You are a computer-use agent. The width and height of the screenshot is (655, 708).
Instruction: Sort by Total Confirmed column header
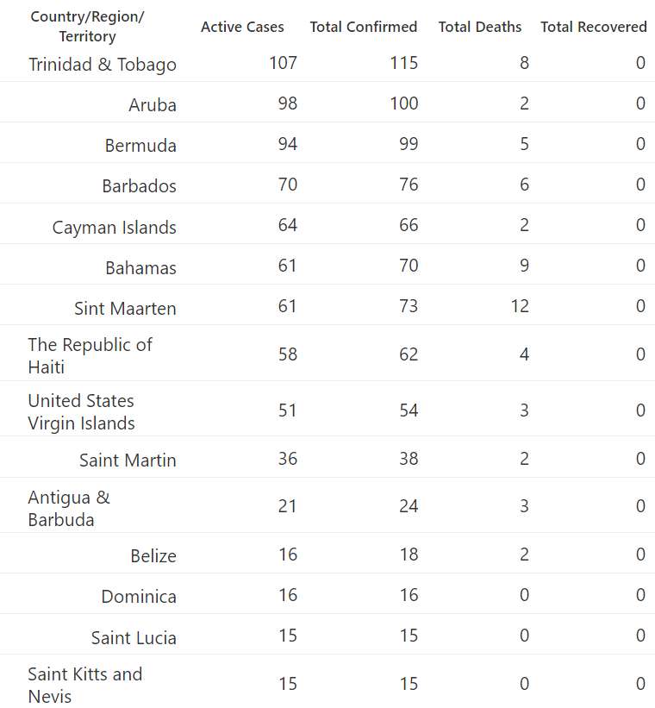[364, 27]
